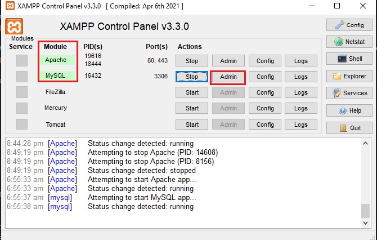Open the Mercury Config menu
Viewport: 377px width, 240px height.
tap(265, 108)
